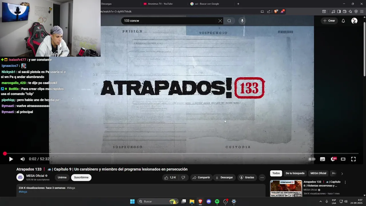The width and height of the screenshot is (366, 206).
Task: Mute the video volume speaker icon
Action: (23, 159)
